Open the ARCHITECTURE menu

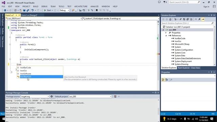81,6
